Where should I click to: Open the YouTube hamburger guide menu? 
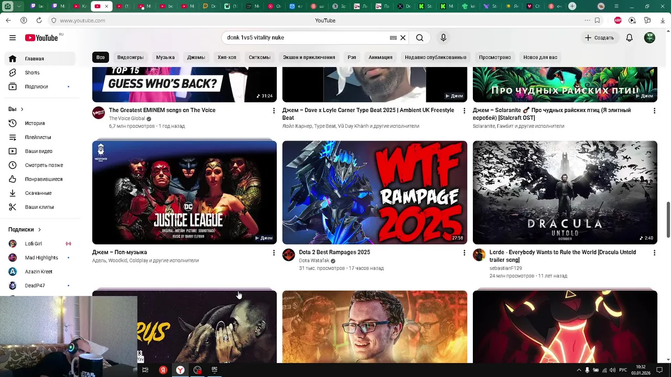[x=13, y=38]
